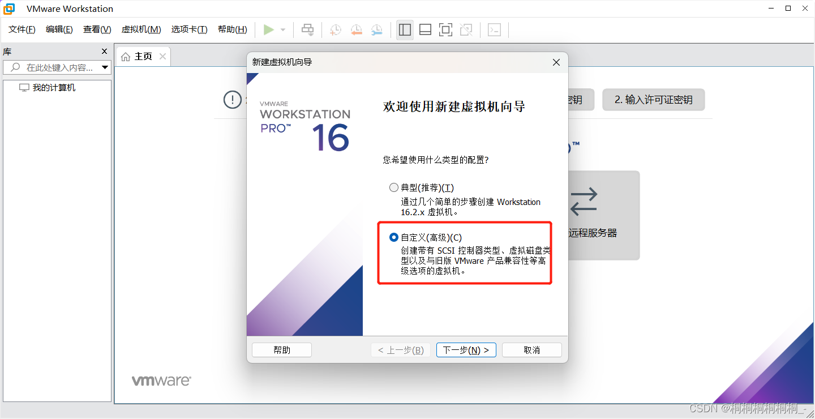Open the 选项卡(T) menu
This screenshot has width=815, height=419.
(190, 29)
